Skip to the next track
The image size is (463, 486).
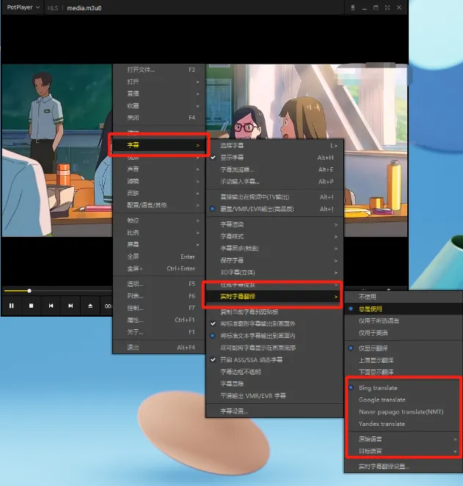pos(70,306)
